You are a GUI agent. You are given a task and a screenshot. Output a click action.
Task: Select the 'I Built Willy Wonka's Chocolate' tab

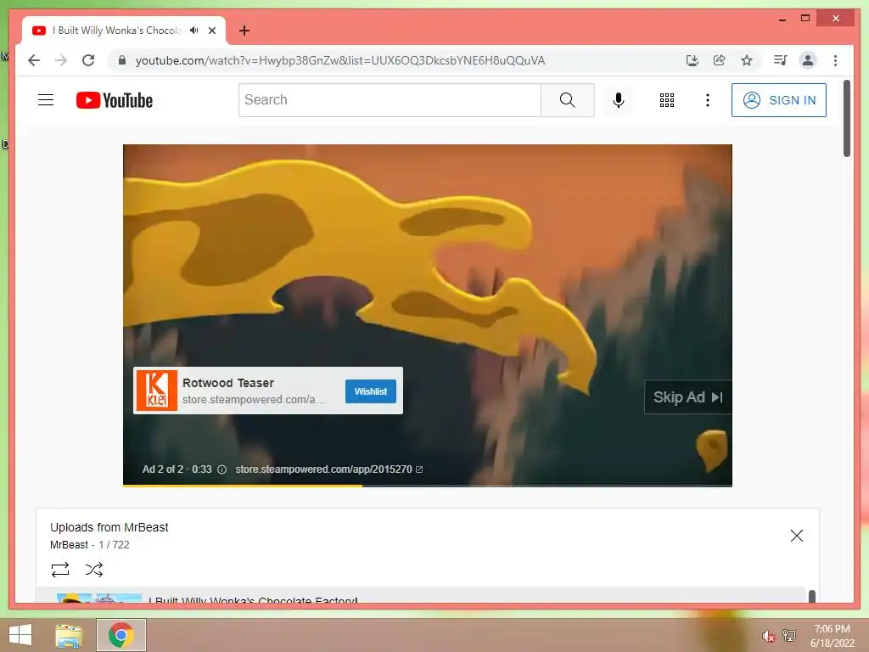(x=115, y=31)
